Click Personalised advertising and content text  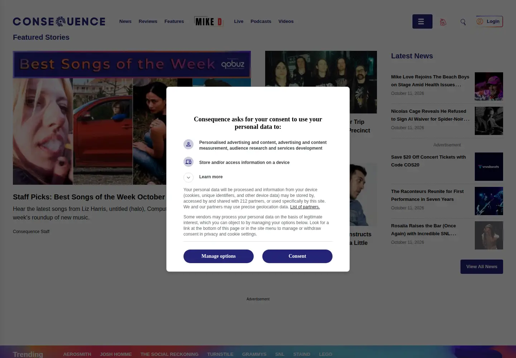(263, 145)
